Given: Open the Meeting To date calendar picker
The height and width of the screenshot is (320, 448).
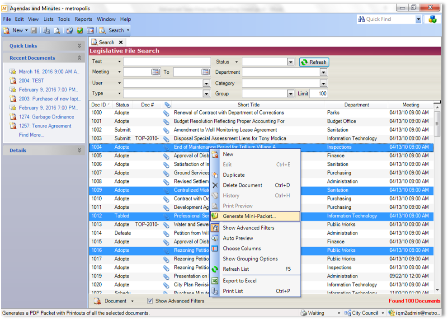Looking at the screenshot, I should pyautogui.click(x=205, y=72).
